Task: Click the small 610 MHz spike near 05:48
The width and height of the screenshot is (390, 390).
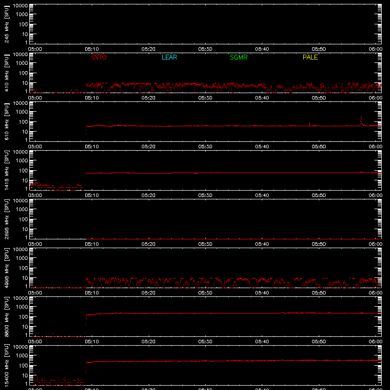Action: 310,124
